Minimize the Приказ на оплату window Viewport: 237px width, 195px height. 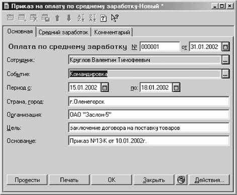(215, 6)
